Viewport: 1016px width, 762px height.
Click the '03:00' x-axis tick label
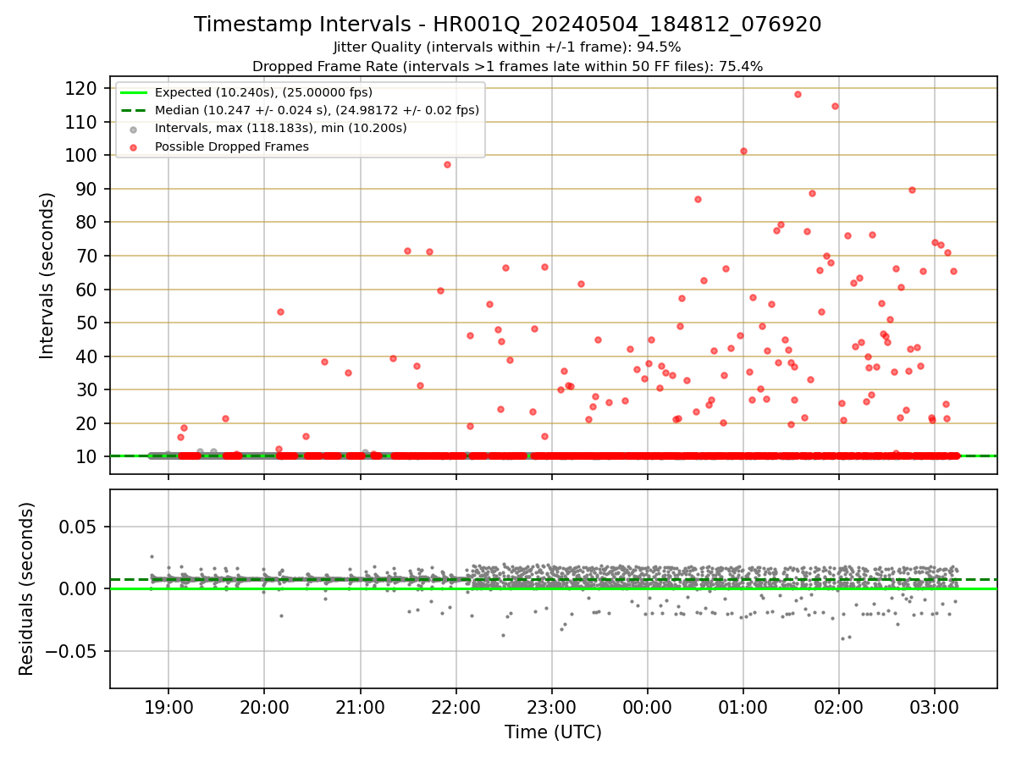935,708
